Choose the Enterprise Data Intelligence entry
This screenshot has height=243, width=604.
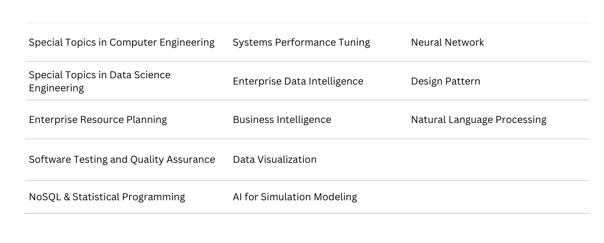(298, 81)
